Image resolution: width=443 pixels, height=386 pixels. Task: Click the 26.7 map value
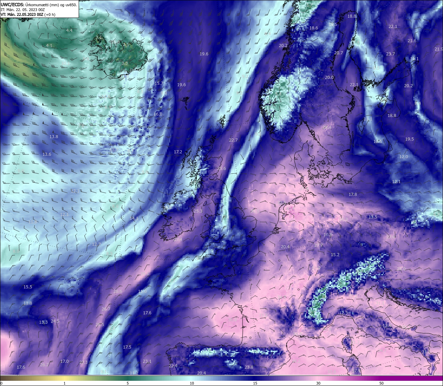coord(106,309)
